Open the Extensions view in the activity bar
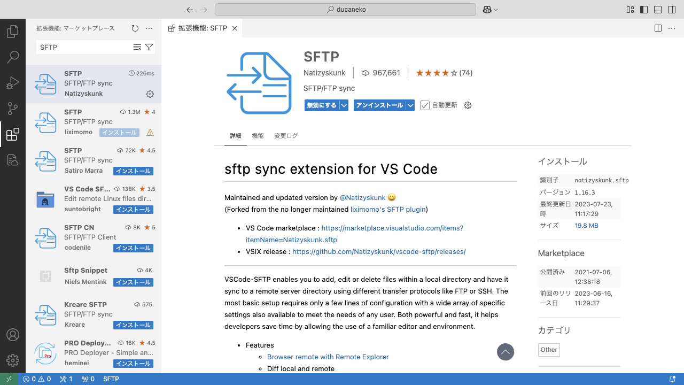The width and height of the screenshot is (684, 385). coord(13,134)
